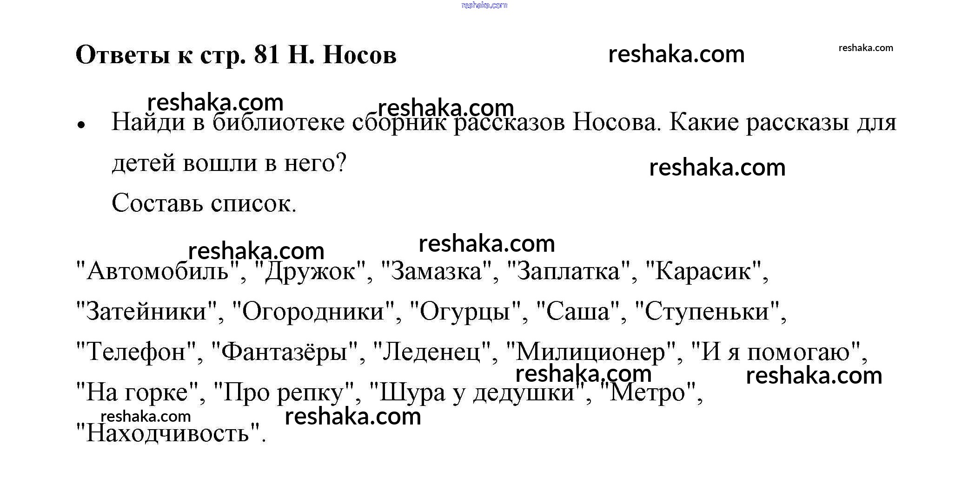Click the small reshaka.com watermark beside the heading

coord(866,48)
